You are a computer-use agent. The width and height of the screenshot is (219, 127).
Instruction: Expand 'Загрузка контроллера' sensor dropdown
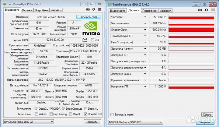tap(145, 61)
